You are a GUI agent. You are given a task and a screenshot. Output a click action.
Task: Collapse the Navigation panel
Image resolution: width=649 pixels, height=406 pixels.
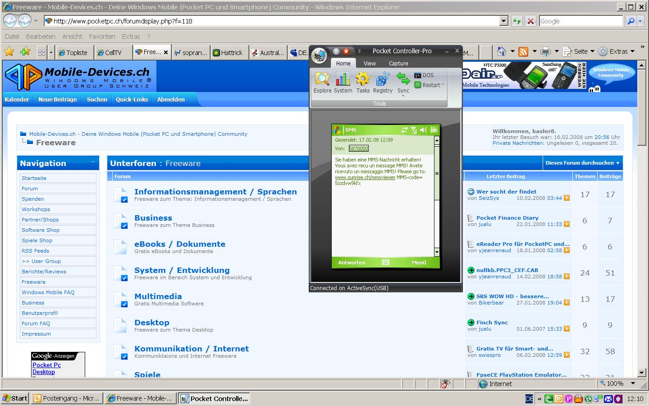(x=93, y=162)
